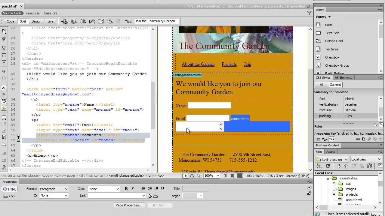Open about.html in the Files tree
The height and width of the screenshot is (216, 385).
354,200
